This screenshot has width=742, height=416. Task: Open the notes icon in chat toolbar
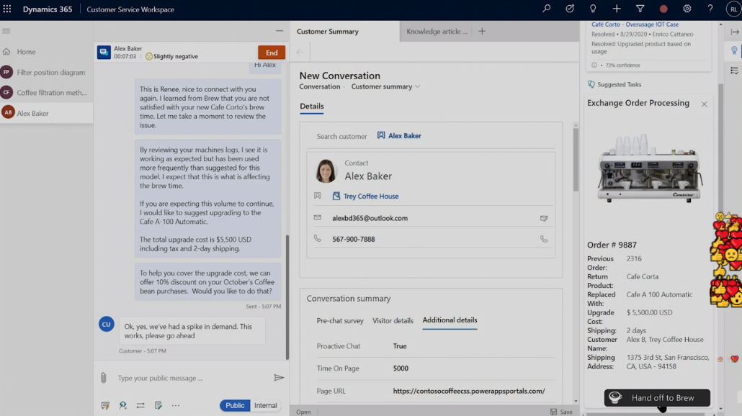click(x=158, y=406)
